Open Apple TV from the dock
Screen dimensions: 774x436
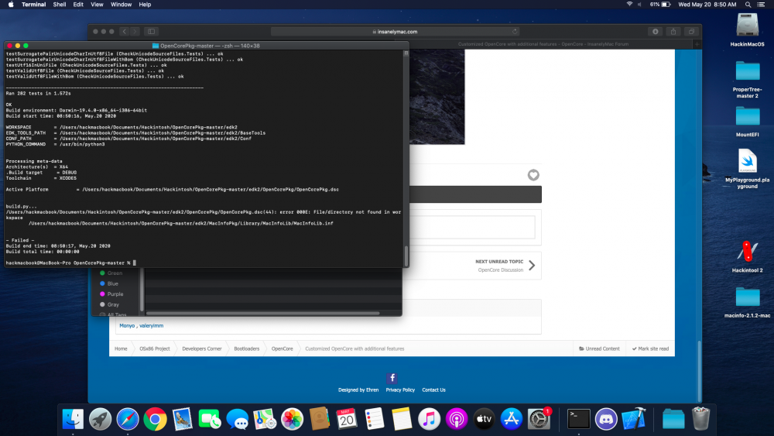coord(484,419)
